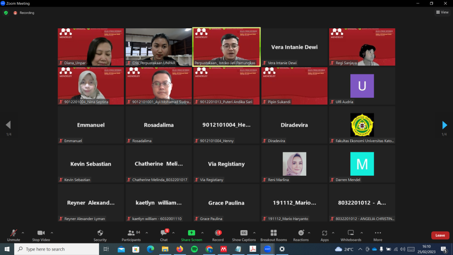Click the red Leave button
This screenshot has width=453, height=255.
[x=440, y=236]
